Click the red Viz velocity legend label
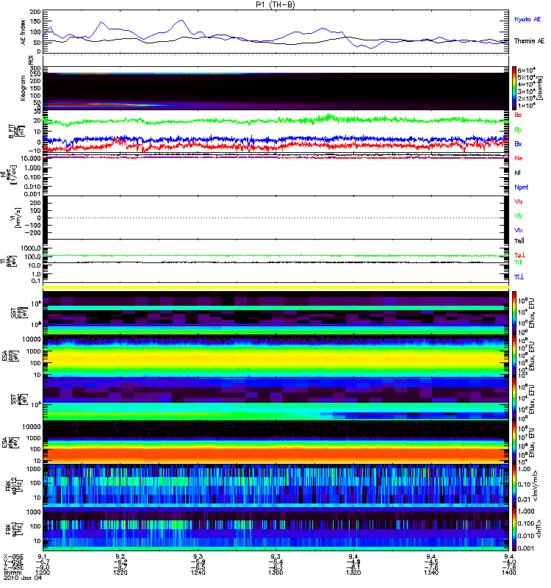Screen dimensions: 551x588 click(519, 201)
